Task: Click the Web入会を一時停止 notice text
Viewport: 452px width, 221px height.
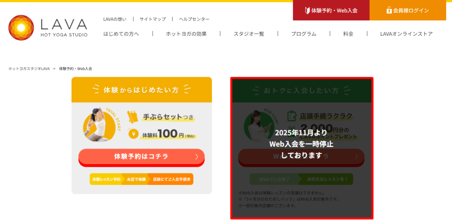Action: tap(301, 144)
